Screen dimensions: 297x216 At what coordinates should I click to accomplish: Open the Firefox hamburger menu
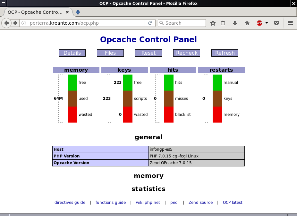[x=290, y=23]
